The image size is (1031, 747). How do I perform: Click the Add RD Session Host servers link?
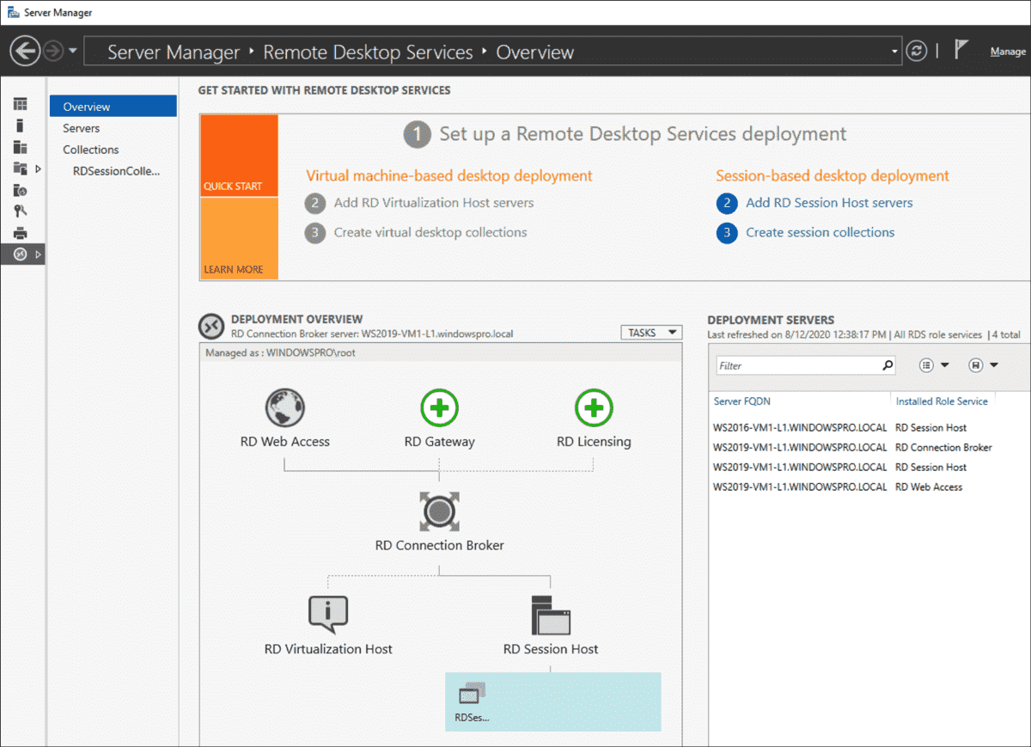pos(828,203)
